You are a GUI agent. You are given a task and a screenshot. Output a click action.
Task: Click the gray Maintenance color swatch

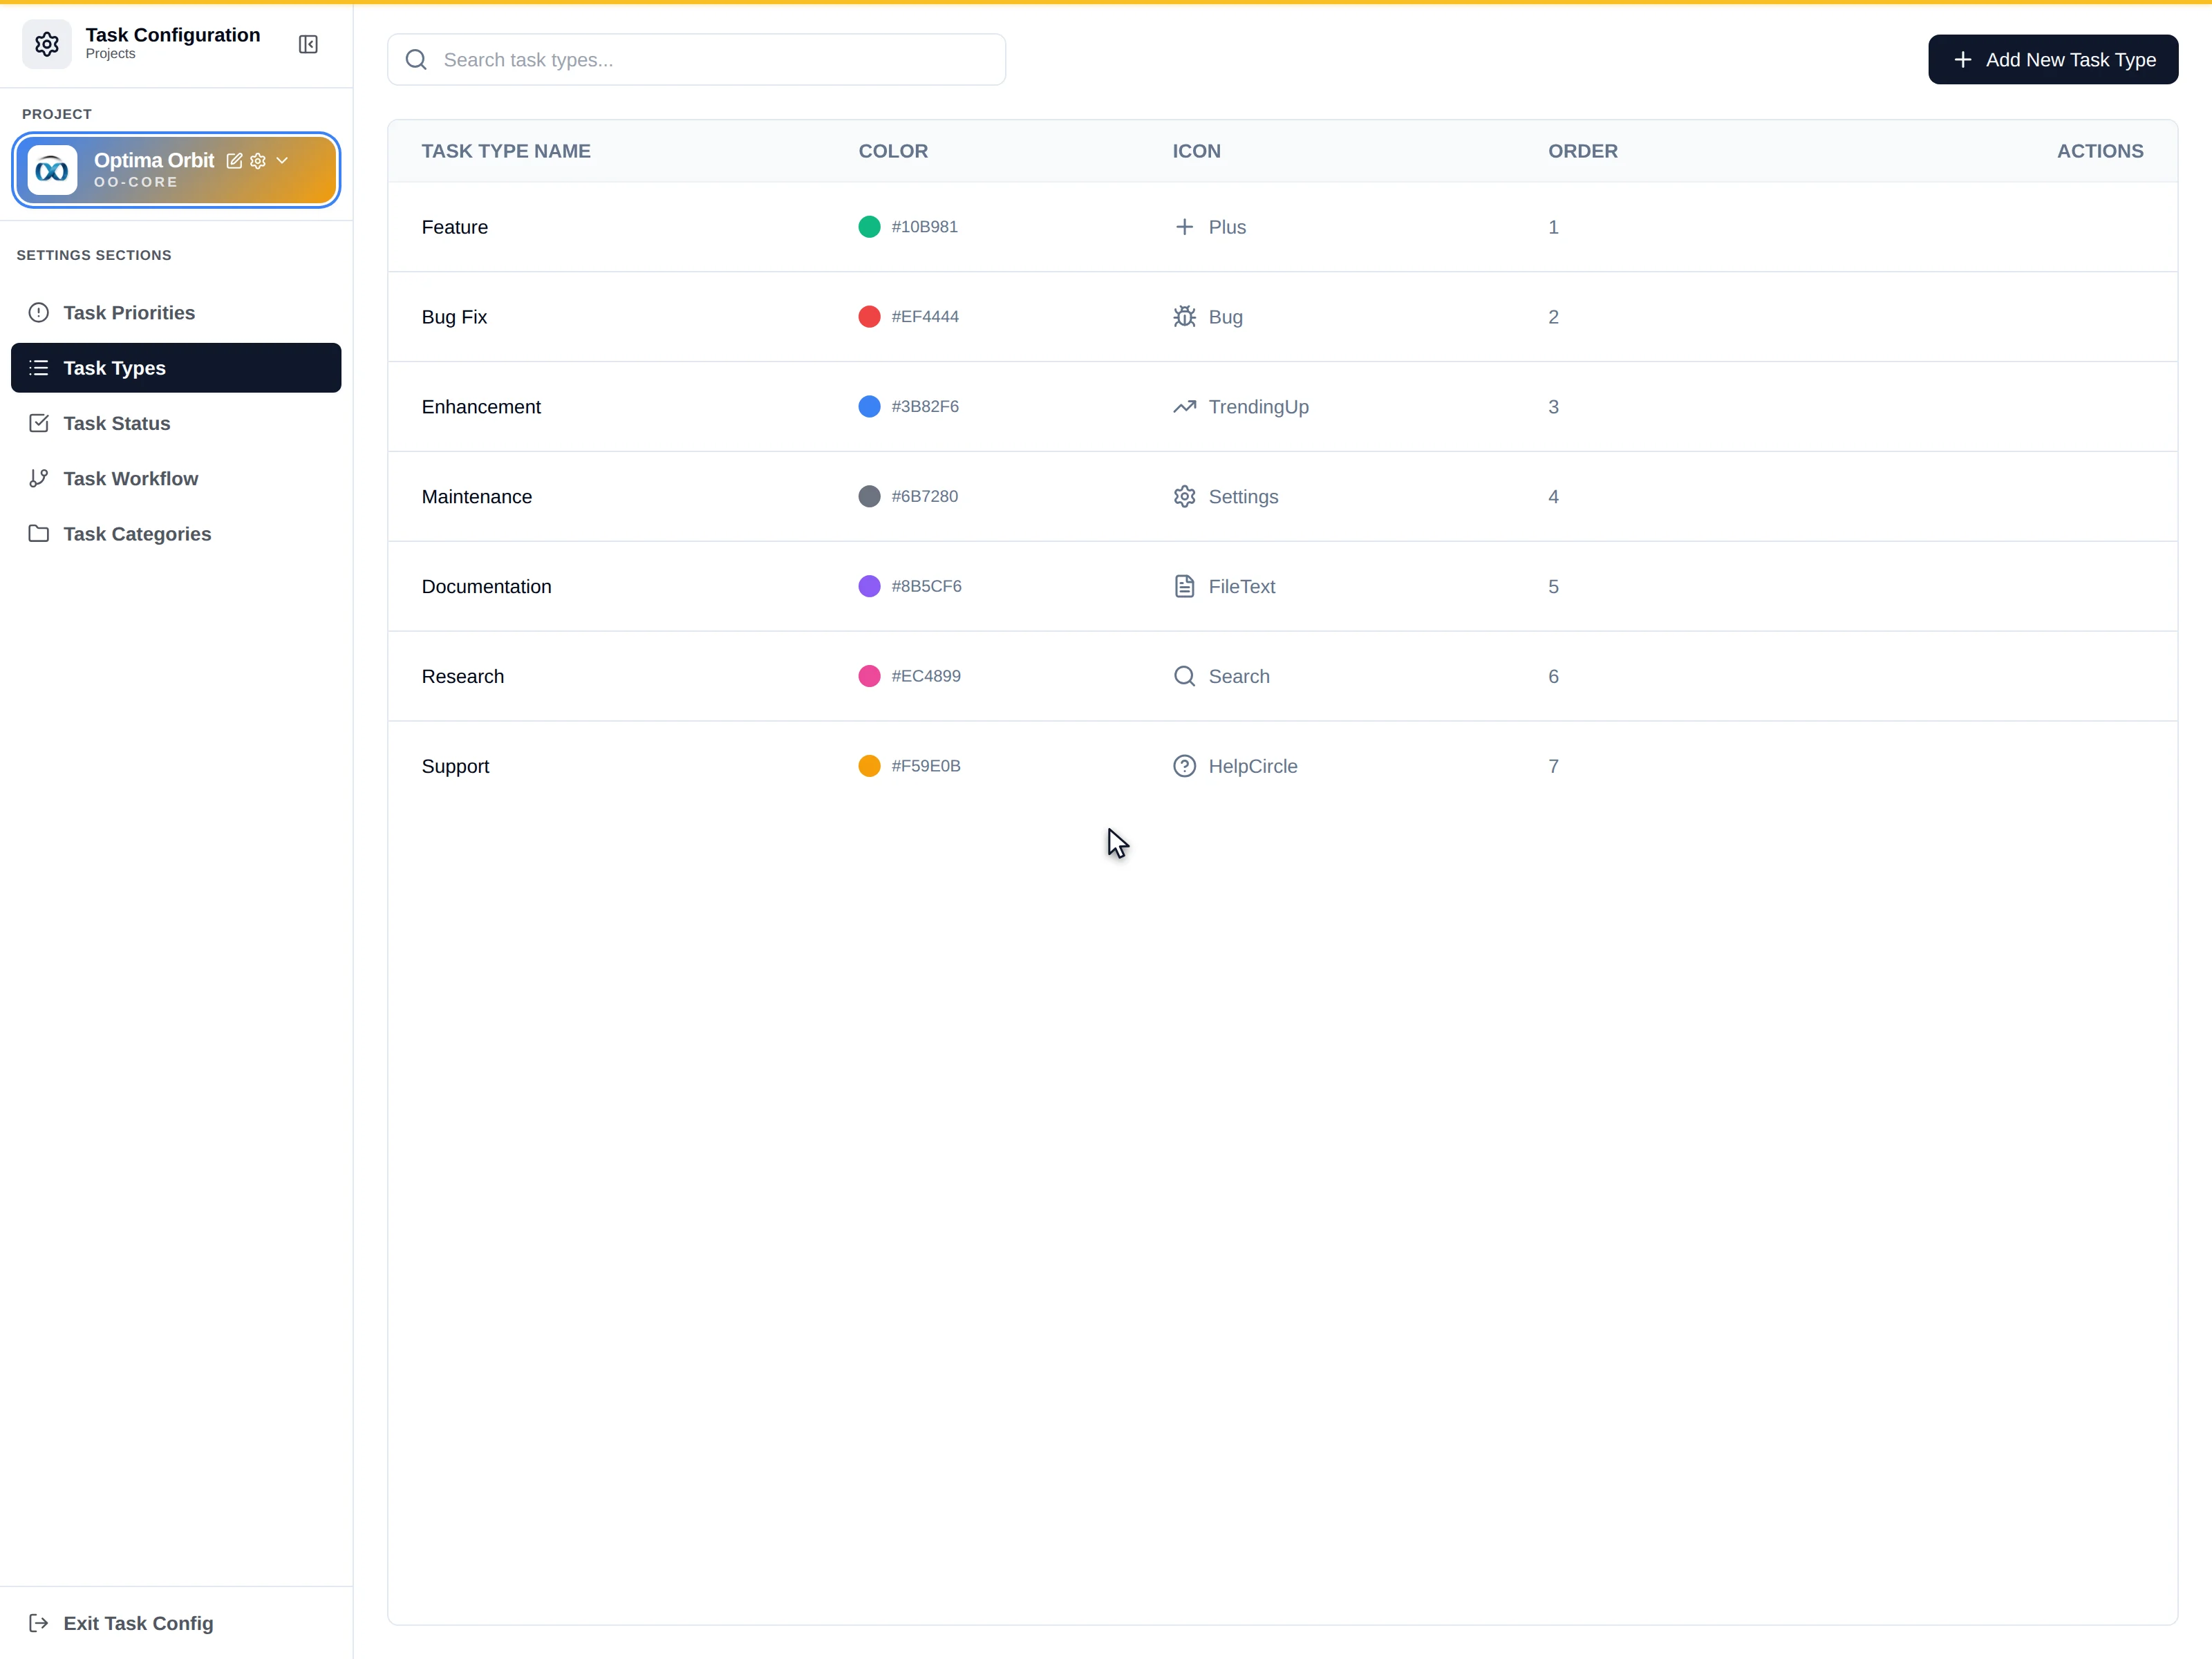pos(869,497)
